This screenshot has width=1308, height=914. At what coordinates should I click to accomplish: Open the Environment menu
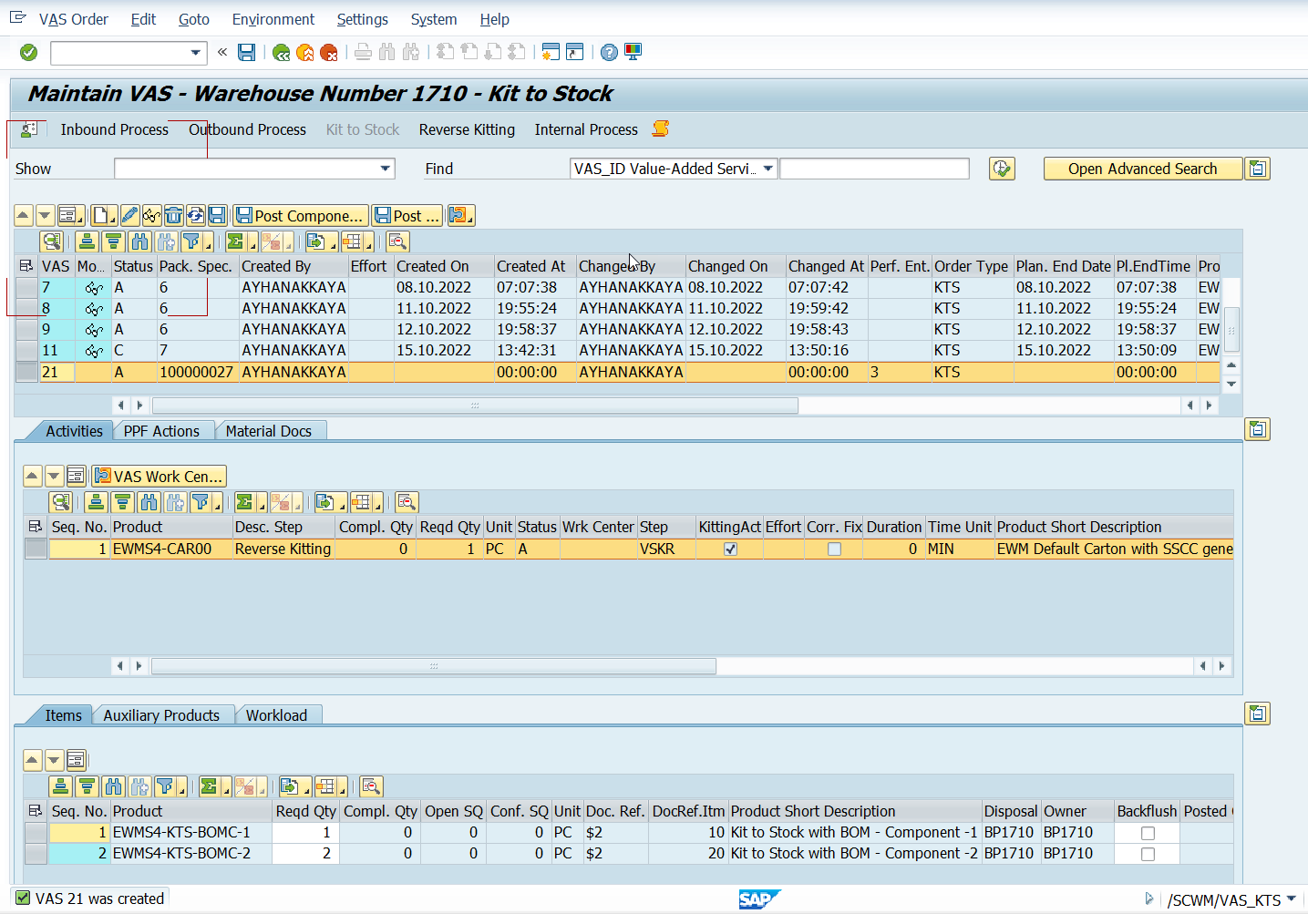click(273, 19)
